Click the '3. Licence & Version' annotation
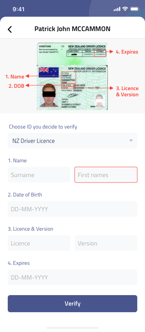 coord(127,91)
